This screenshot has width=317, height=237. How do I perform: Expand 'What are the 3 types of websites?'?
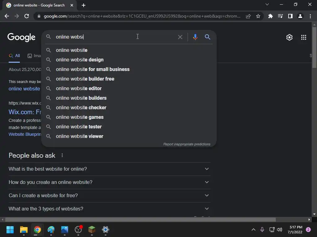110,209
